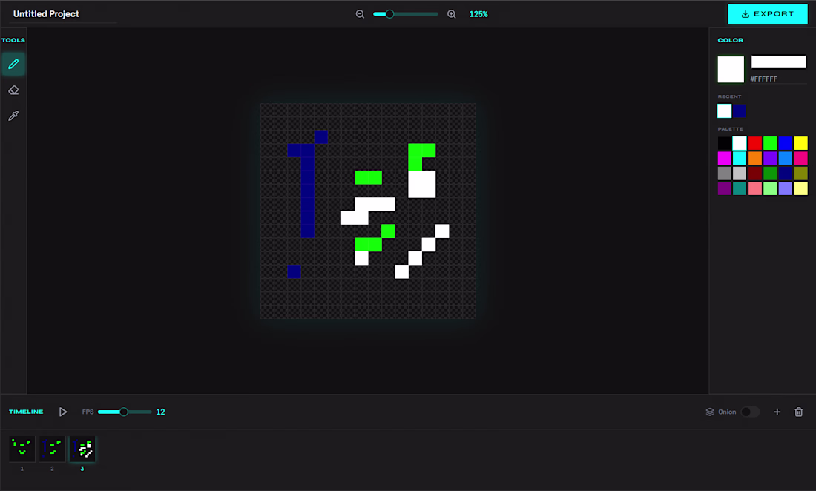Choose magenta from the palette
The width and height of the screenshot is (816, 491).
[725, 158]
